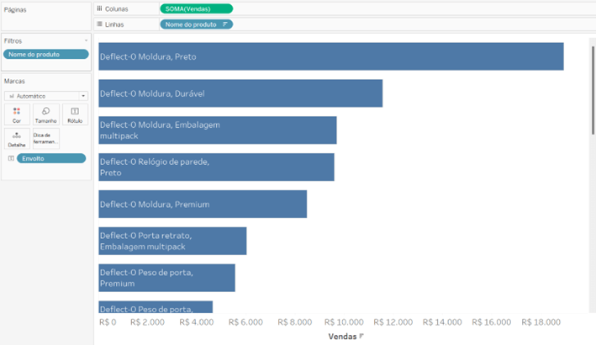Click label icon beside Envolto pill

point(11,158)
